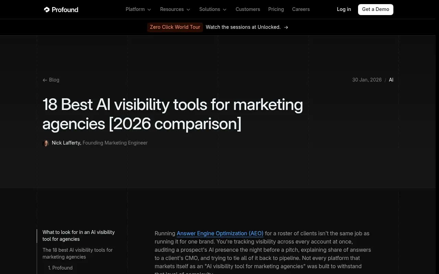Click the arrow icon after Unlocked banner

(286, 27)
